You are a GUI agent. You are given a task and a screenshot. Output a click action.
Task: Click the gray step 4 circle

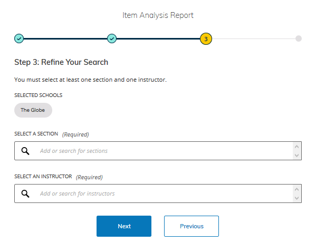299,38
